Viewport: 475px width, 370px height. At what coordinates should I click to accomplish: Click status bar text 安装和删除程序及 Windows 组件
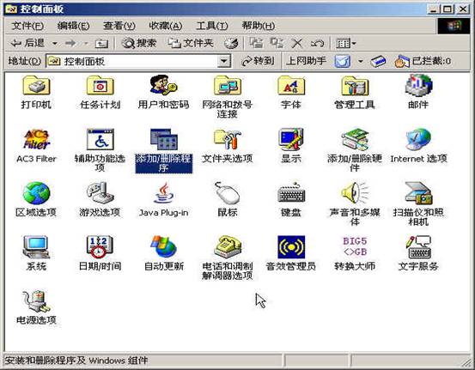tap(76, 361)
